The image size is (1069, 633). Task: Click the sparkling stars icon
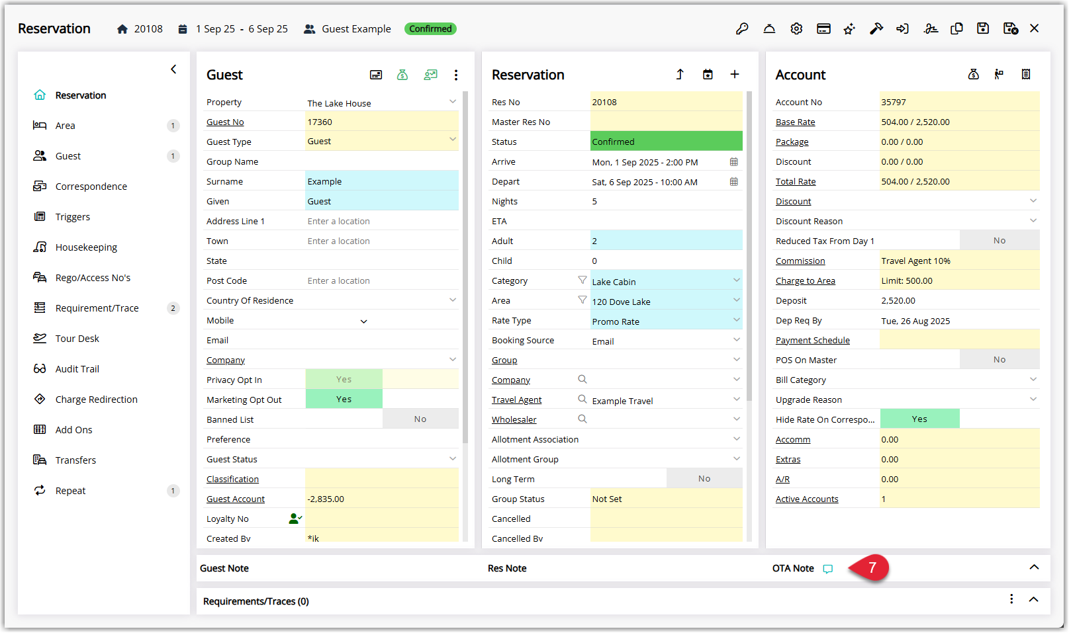(849, 28)
